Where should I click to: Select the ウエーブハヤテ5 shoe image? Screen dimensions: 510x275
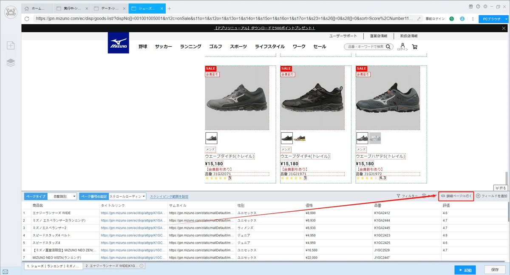388,98
